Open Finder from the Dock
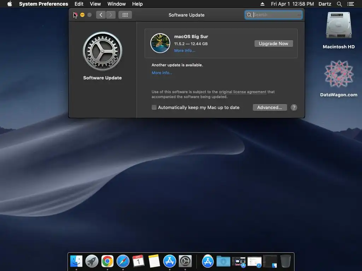 pos(76,261)
